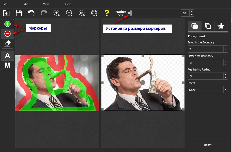The width and height of the screenshot is (232, 152).
Task: Undo the last marker stroke
Action: (31, 13)
